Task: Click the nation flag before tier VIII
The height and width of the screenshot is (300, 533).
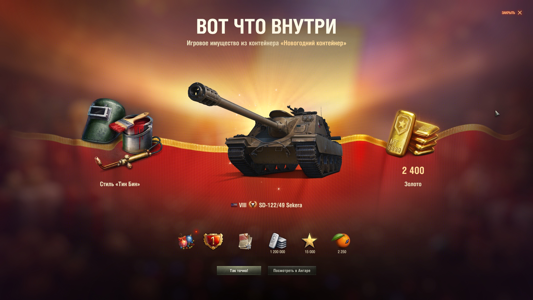Action: 234,205
